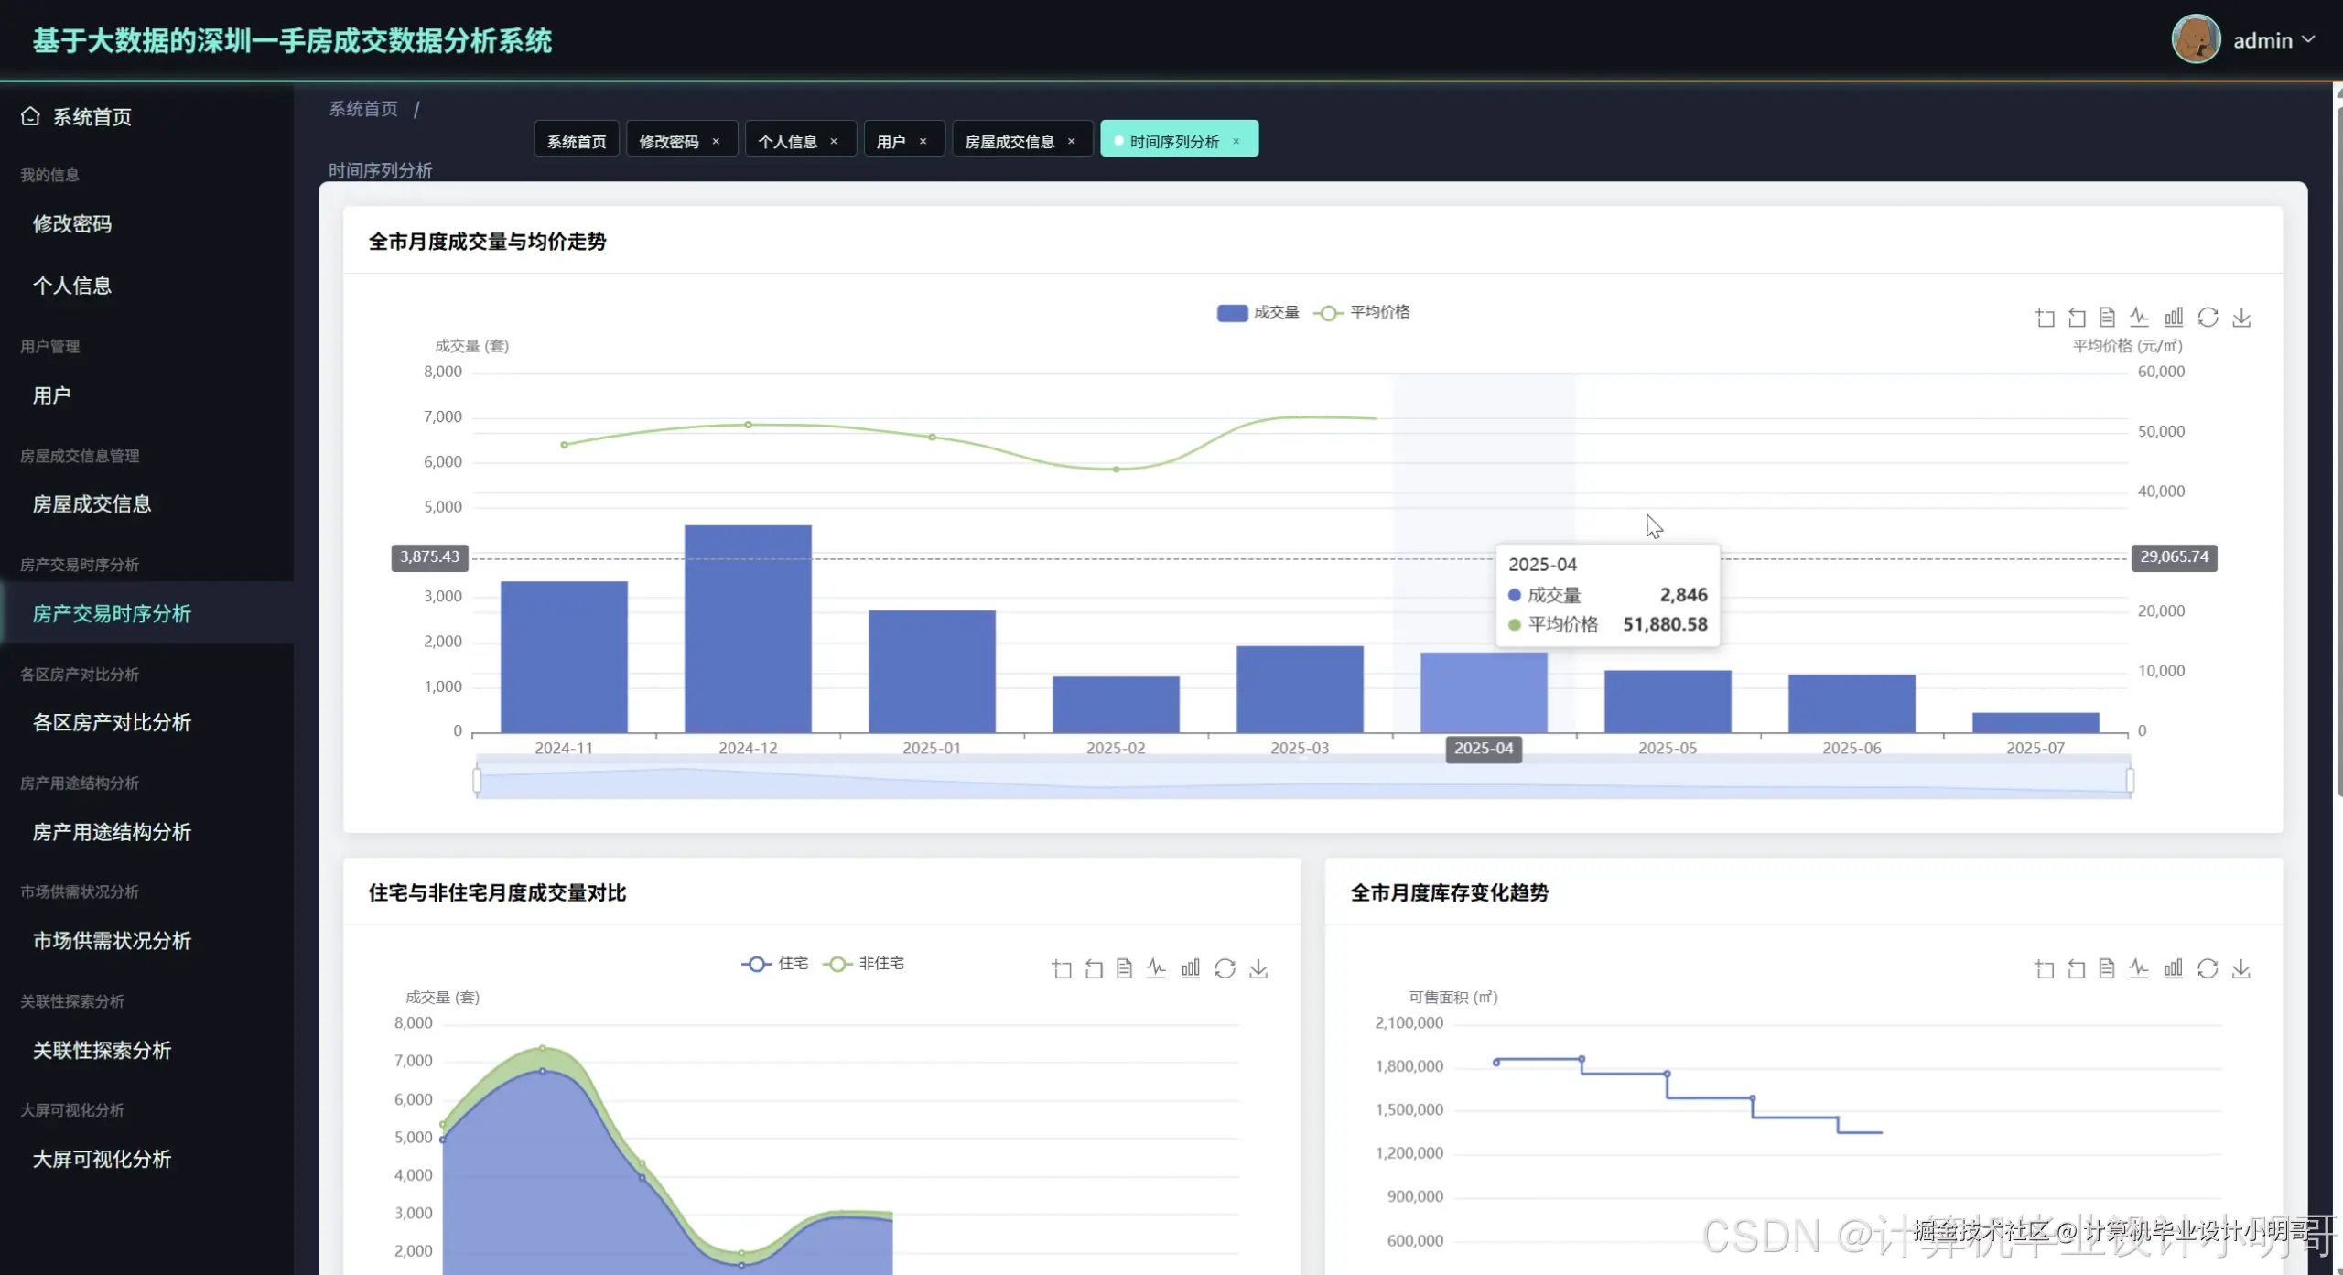The width and height of the screenshot is (2343, 1275).
Task: Open 大屏可视化分析 page
Action: (102, 1159)
